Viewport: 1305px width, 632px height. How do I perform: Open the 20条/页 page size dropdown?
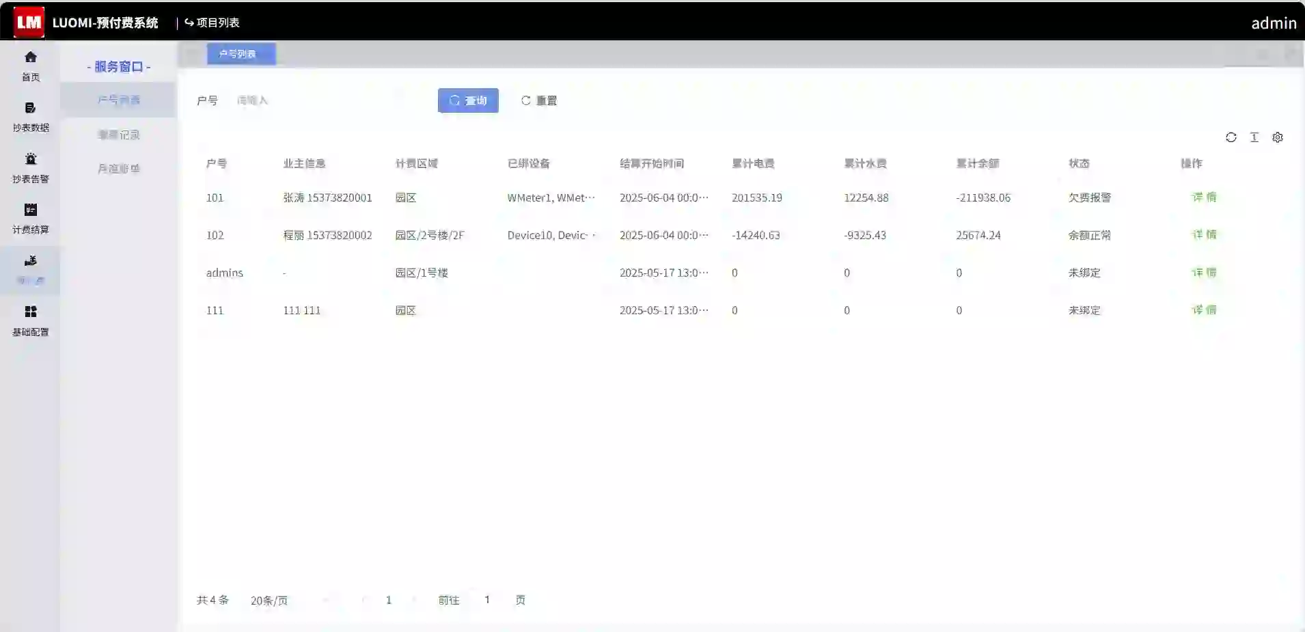[269, 601]
